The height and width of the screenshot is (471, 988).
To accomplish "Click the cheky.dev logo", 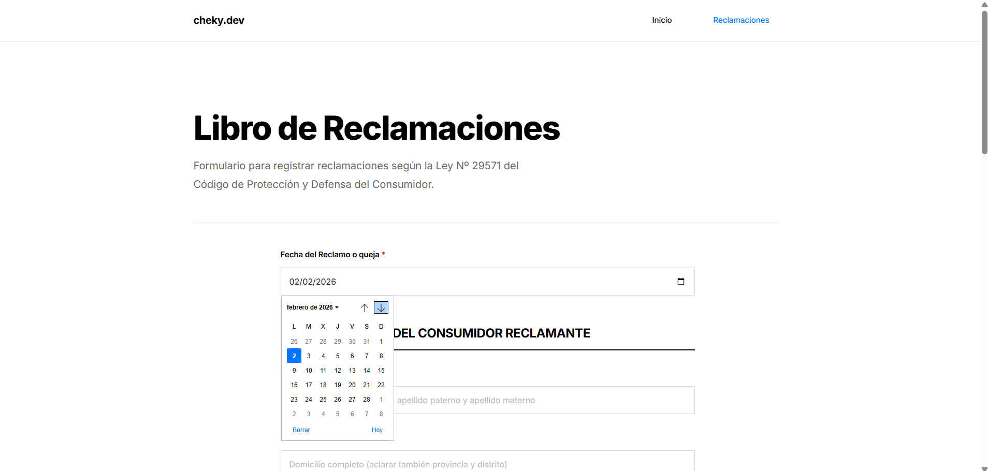I will click(219, 20).
